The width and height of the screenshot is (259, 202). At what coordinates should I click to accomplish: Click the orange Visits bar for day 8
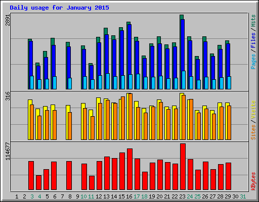(70, 126)
